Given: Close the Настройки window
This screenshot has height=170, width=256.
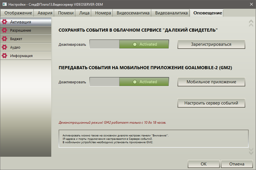Looking at the screenshot, I should click(x=251, y=5).
